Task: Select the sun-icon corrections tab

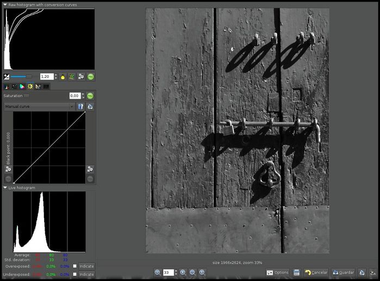Action: 30,87
